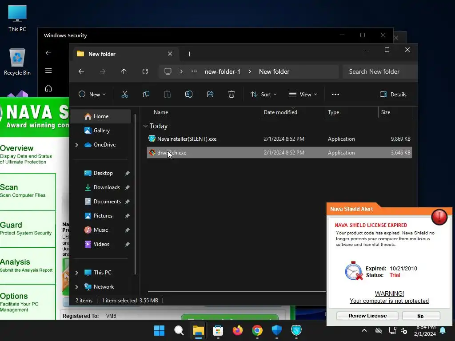Click the Paste clipboard icon in toolbar
This screenshot has height=341, width=455.
(x=168, y=94)
